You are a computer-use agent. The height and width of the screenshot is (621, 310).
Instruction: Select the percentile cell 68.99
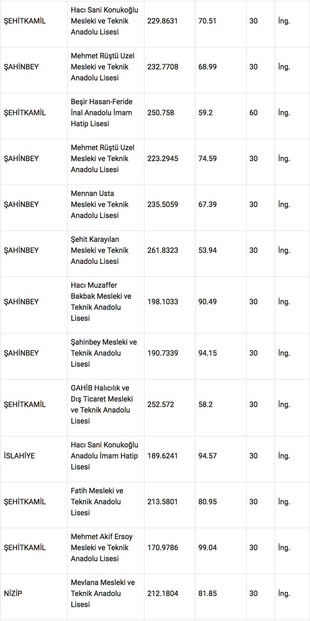click(208, 67)
